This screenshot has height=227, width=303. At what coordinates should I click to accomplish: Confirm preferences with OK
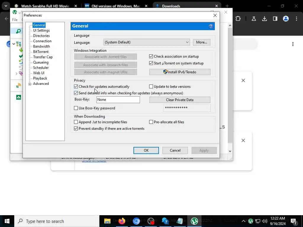[x=146, y=150]
